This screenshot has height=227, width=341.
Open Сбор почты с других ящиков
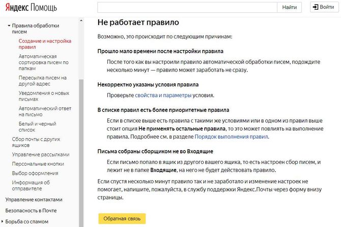36,142
